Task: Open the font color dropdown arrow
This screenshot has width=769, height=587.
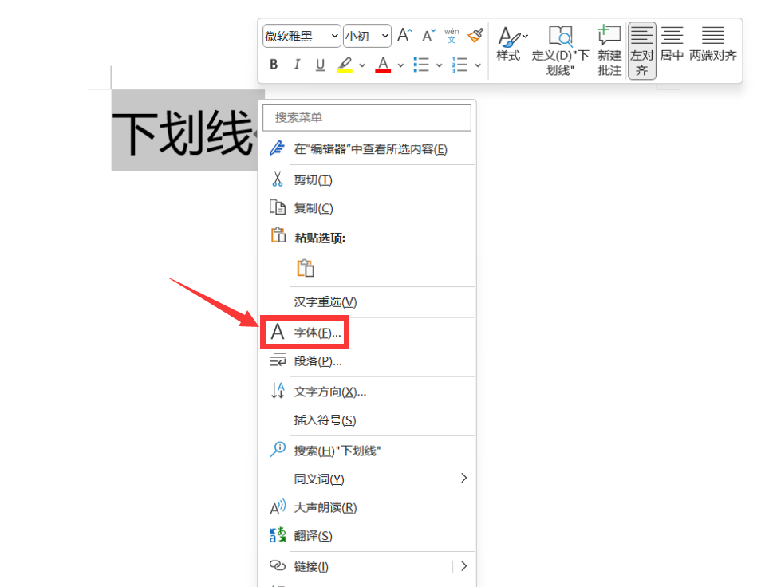Action: 399,65
